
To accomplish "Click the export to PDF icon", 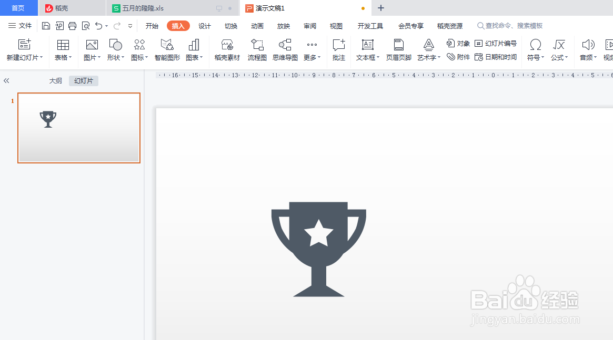I will click(59, 26).
